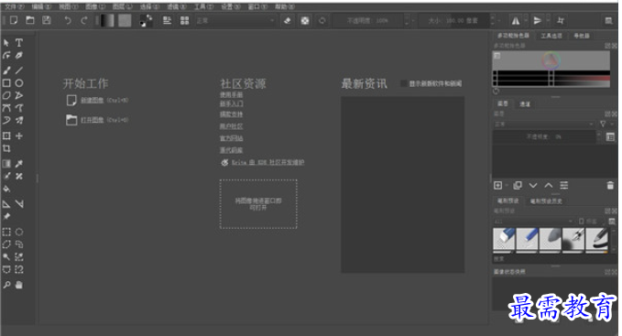622x336 pixels.
Task: Open the layer filter funnel dropdown
Action: click(x=606, y=125)
